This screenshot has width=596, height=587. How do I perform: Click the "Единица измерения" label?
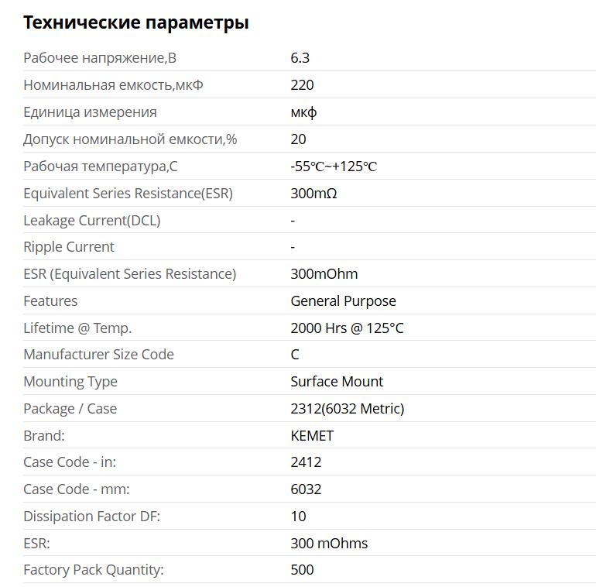tap(90, 112)
